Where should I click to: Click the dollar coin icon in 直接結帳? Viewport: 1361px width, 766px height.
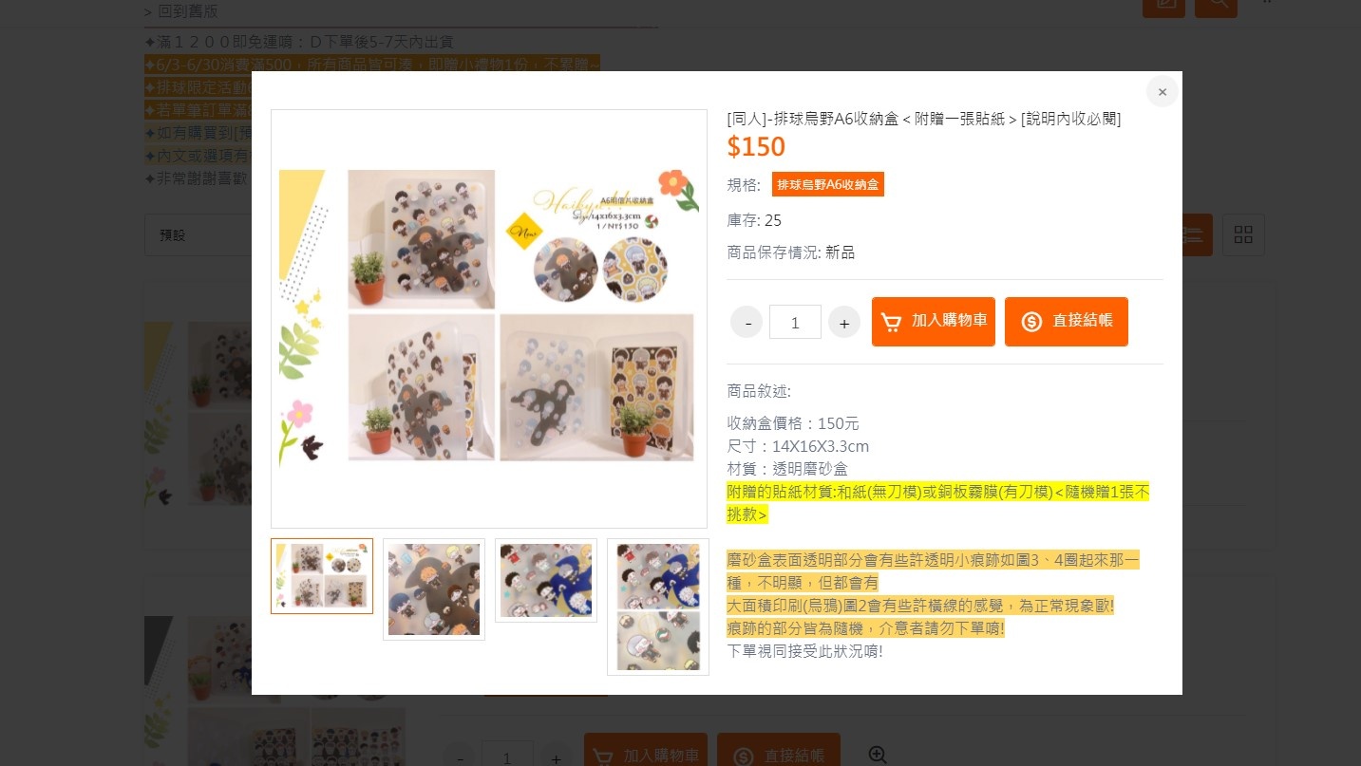pyautogui.click(x=1031, y=322)
